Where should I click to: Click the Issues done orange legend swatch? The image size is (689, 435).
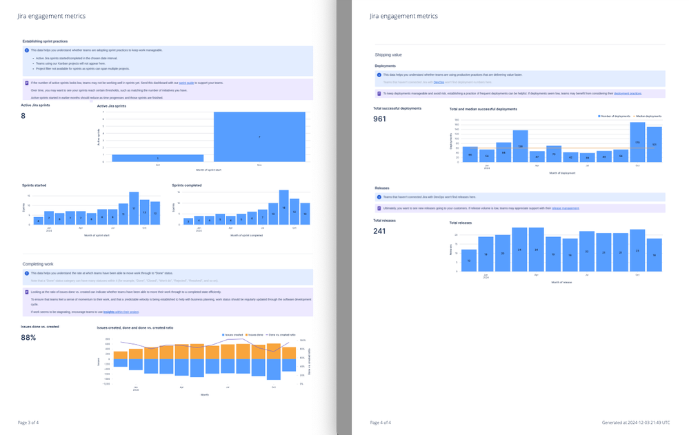pos(246,335)
